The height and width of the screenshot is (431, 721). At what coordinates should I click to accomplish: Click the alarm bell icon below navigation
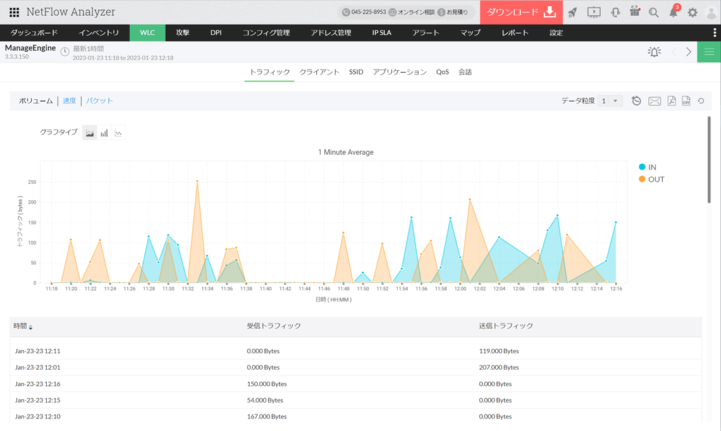click(654, 52)
